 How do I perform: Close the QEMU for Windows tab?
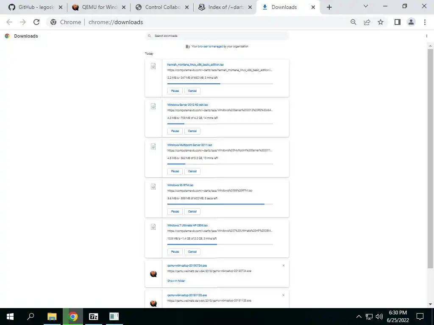click(124, 7)
